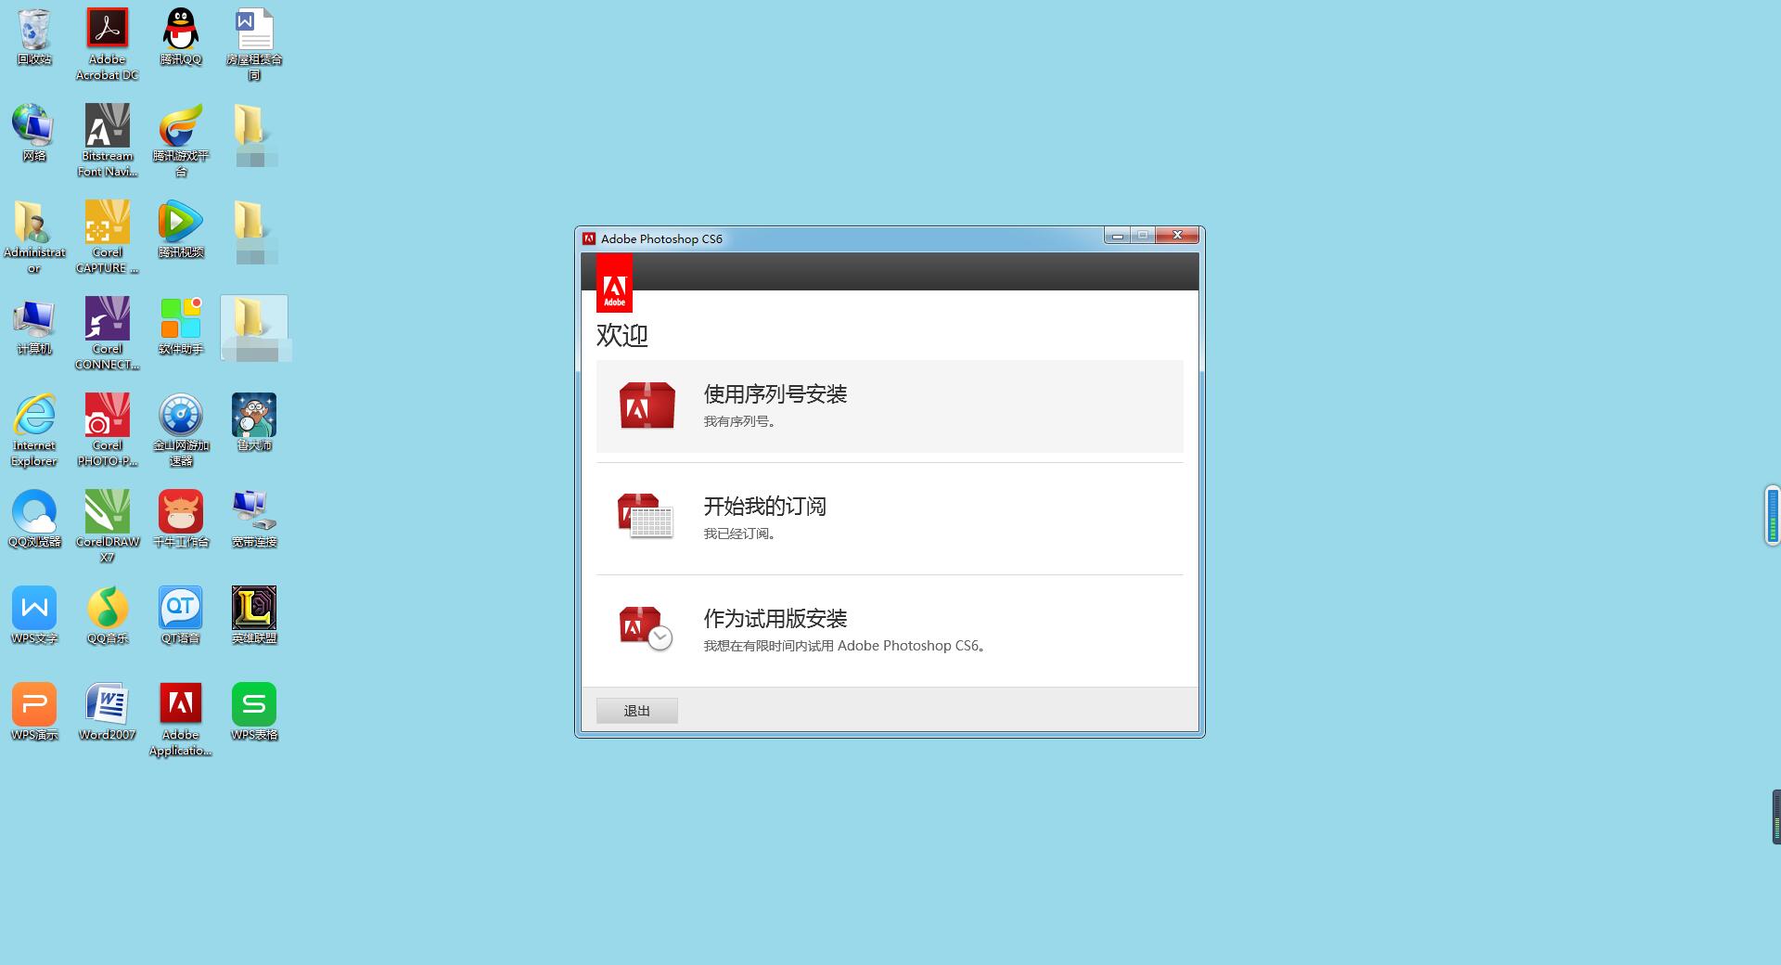This screenshot has width=1781, height=965.
Task: Select the QT语音 icon
Action: (x=181, y=616)
